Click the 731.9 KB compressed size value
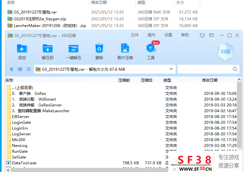Screen dimensions: 244x172 [153, 163]
